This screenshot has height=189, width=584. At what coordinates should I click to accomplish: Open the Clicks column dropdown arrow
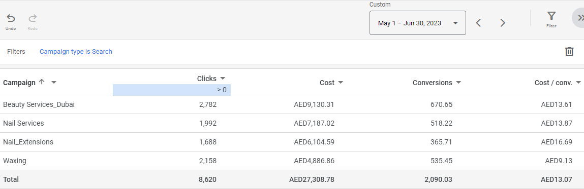[x=223, y=79]
